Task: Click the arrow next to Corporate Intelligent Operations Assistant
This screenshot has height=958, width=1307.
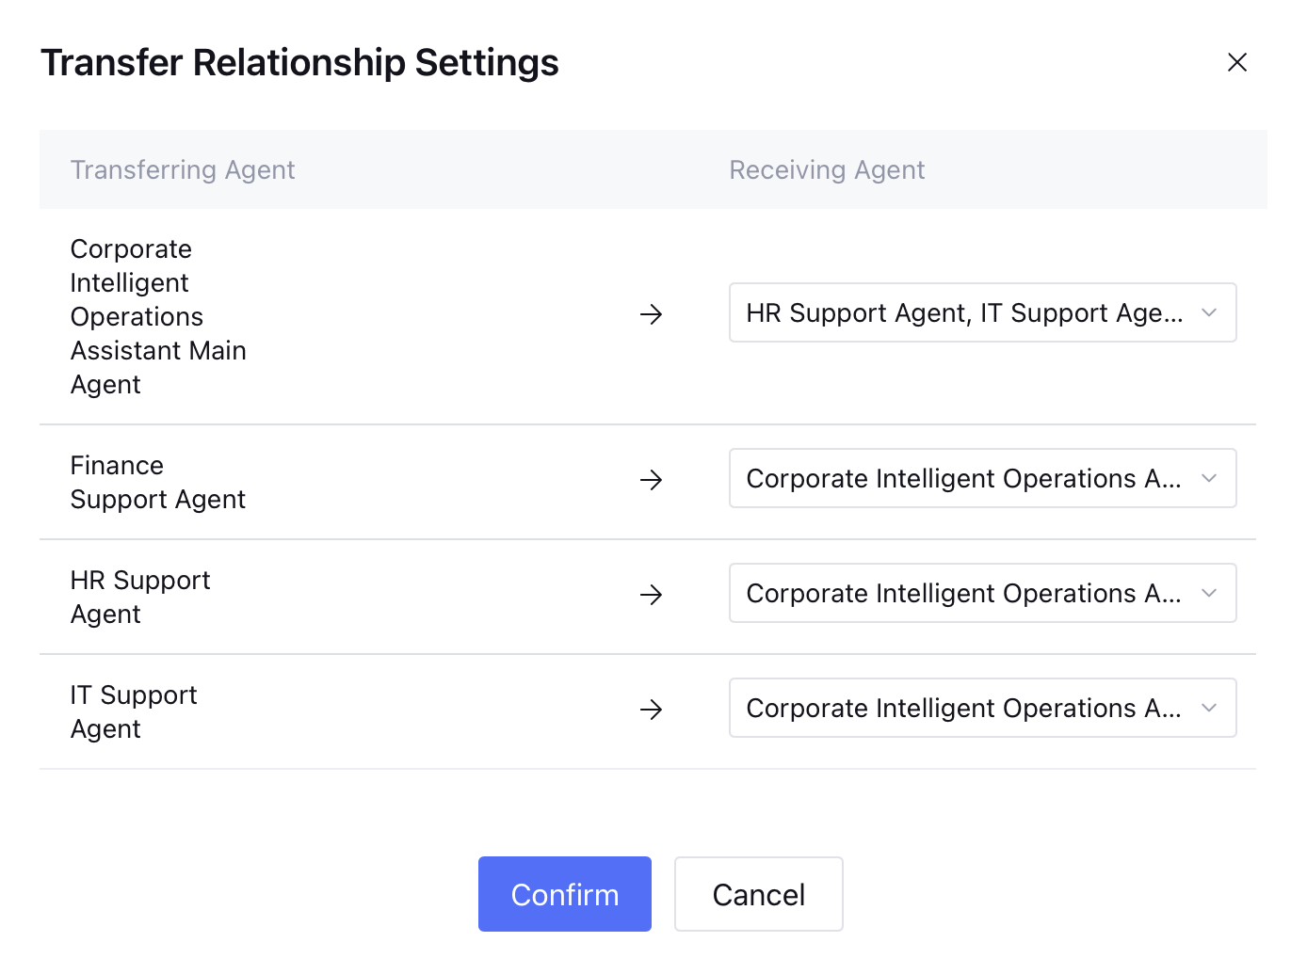Action: click(x=652, y=314)
